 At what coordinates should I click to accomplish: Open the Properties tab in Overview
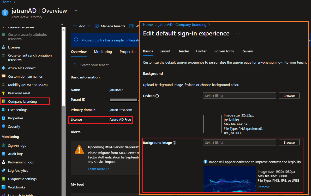[128, 52]
